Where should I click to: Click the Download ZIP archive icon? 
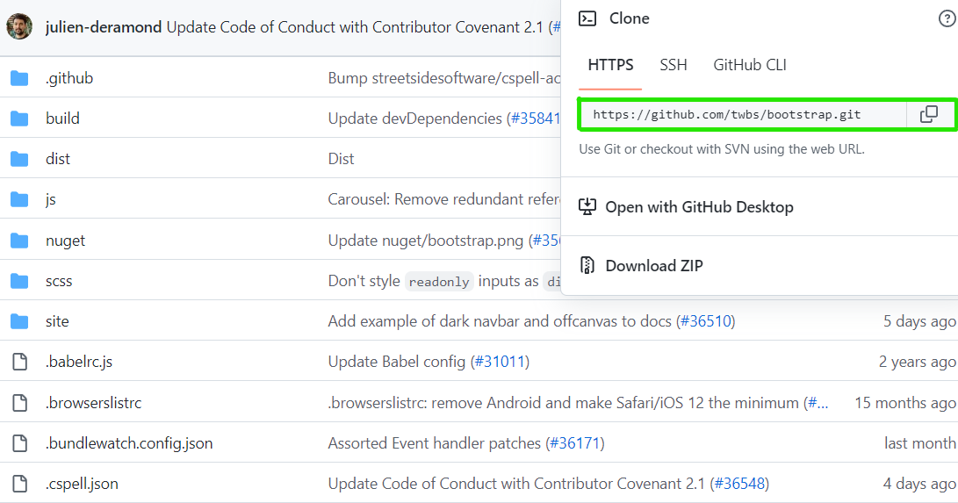click(587, 265)
